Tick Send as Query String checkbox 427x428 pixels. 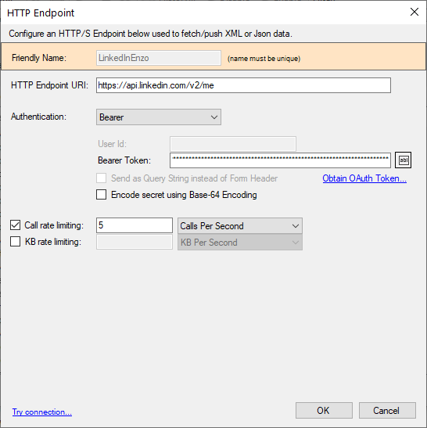click(x=101, y=178)
